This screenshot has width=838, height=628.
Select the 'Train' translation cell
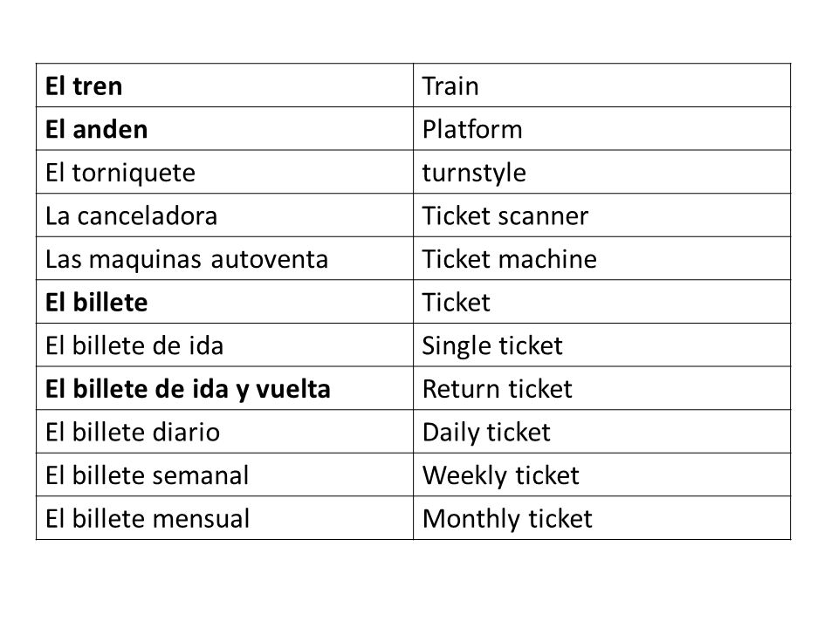(601, 85)
